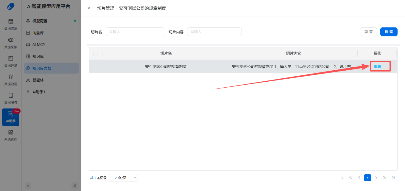Open 系统管理 in the left rail

click(11, 136)
